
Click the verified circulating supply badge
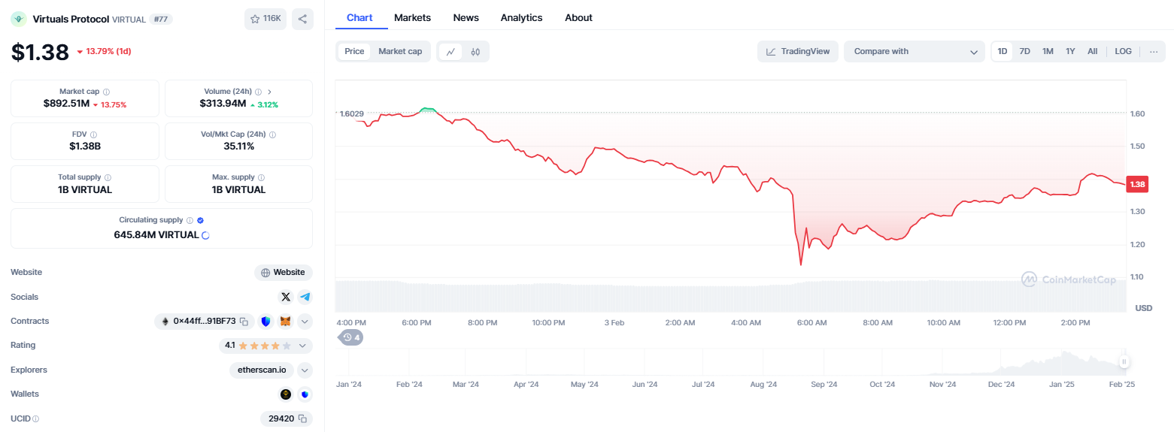click(x=200, y=220)
